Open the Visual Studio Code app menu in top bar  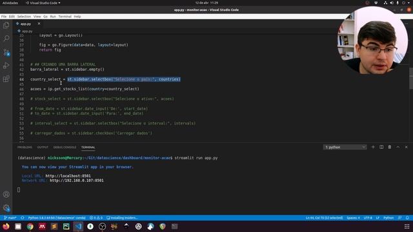click(x=43, y=3)
